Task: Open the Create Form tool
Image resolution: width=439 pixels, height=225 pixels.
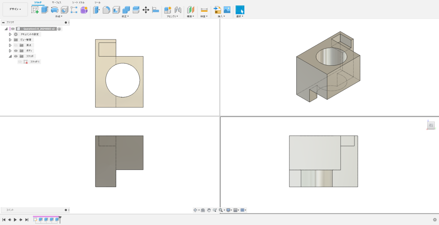Action: (x=84, y=10)
